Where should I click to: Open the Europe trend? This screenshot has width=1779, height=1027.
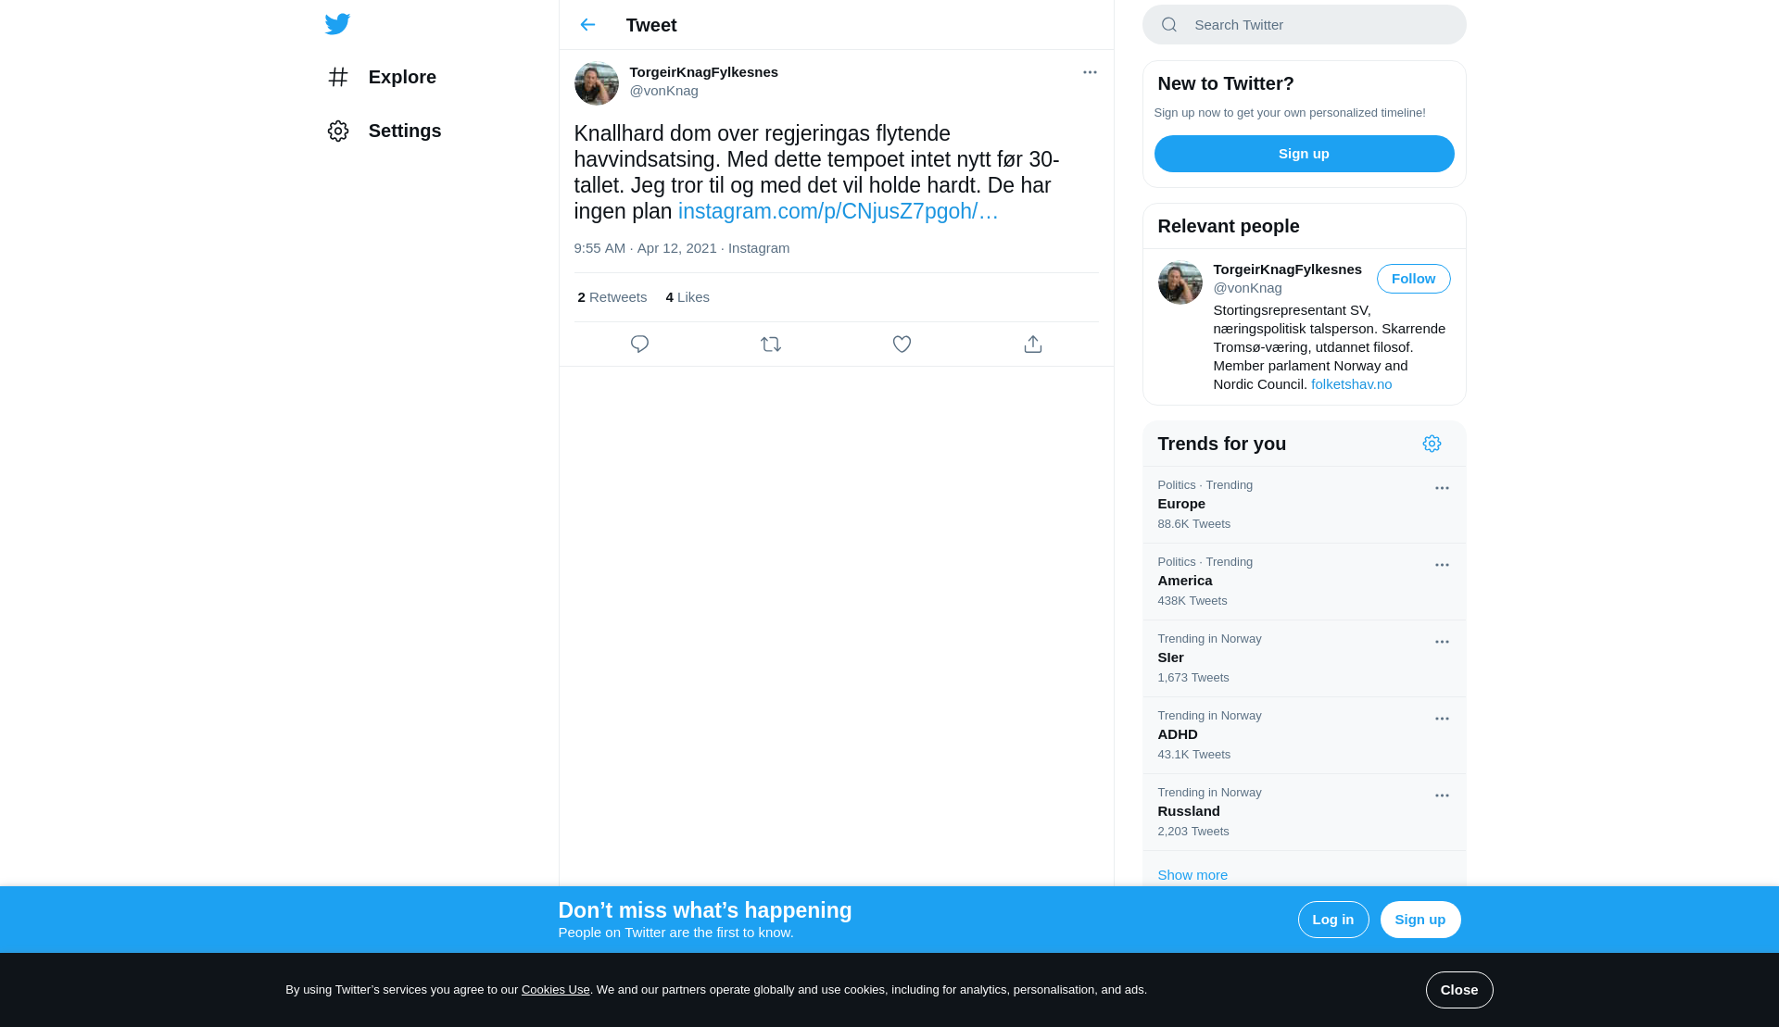click(1304, 505)
